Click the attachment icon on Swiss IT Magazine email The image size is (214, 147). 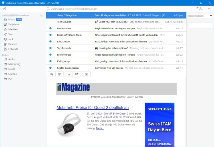tap(163, 15)
